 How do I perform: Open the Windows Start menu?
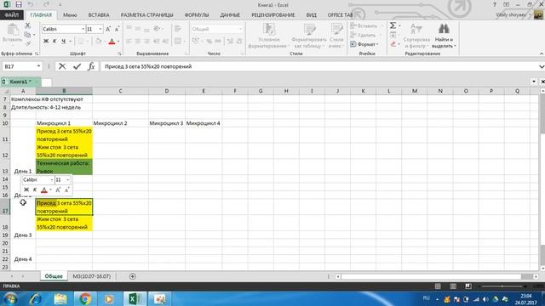coord(10,298)
